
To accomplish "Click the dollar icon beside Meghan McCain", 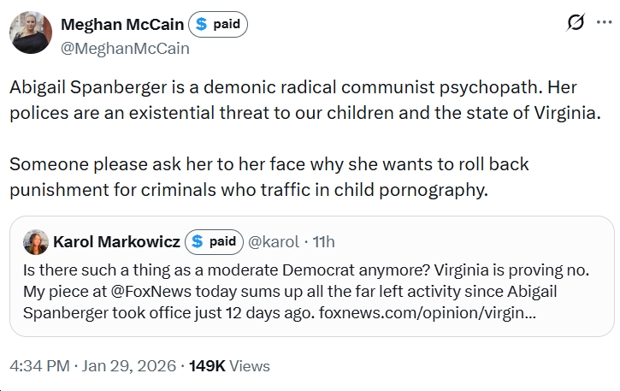I will point(201,25).
